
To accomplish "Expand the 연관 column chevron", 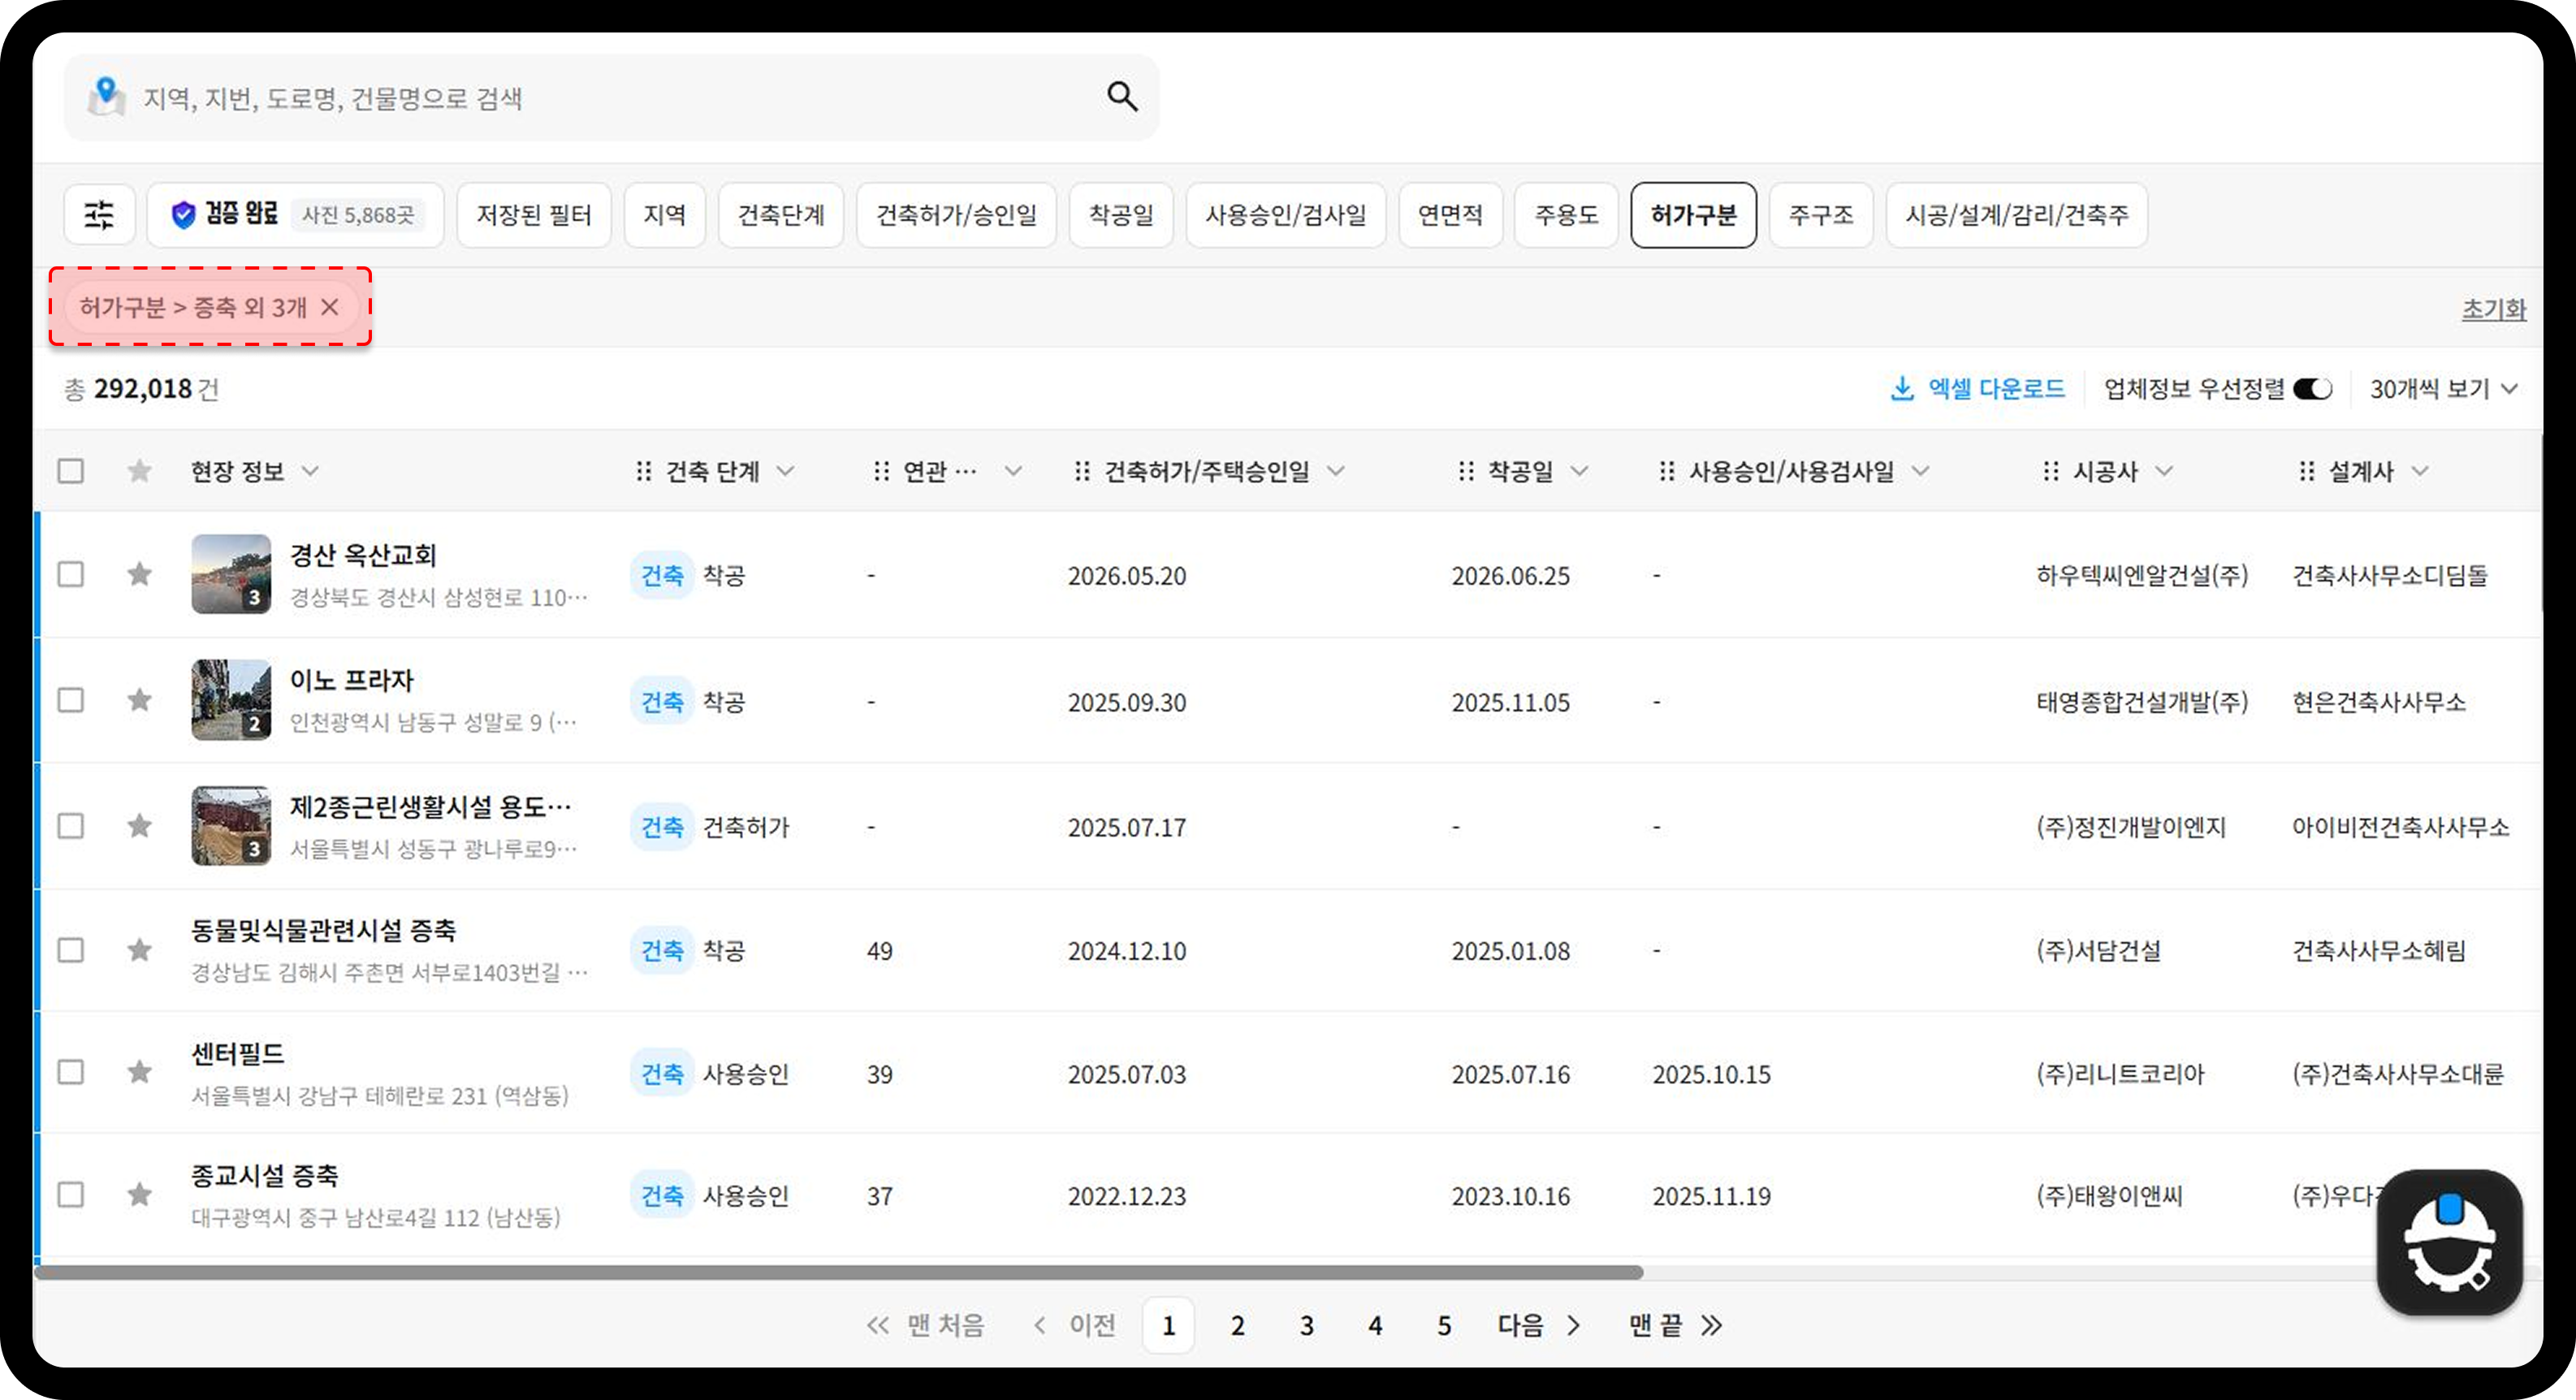I will point(1014,471).
